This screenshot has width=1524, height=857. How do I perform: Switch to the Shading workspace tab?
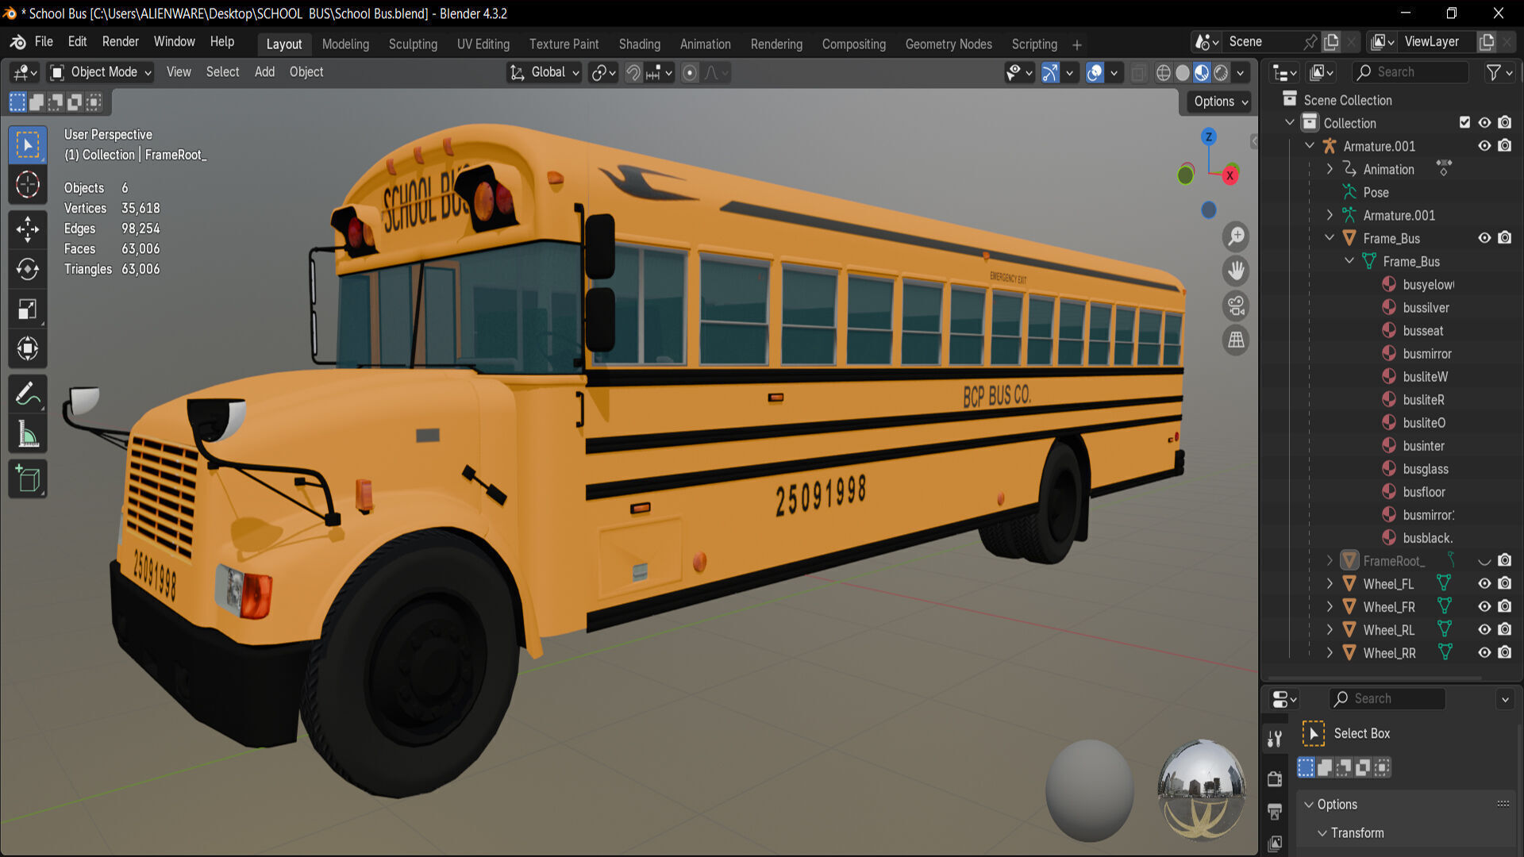(x=639, y=44)
